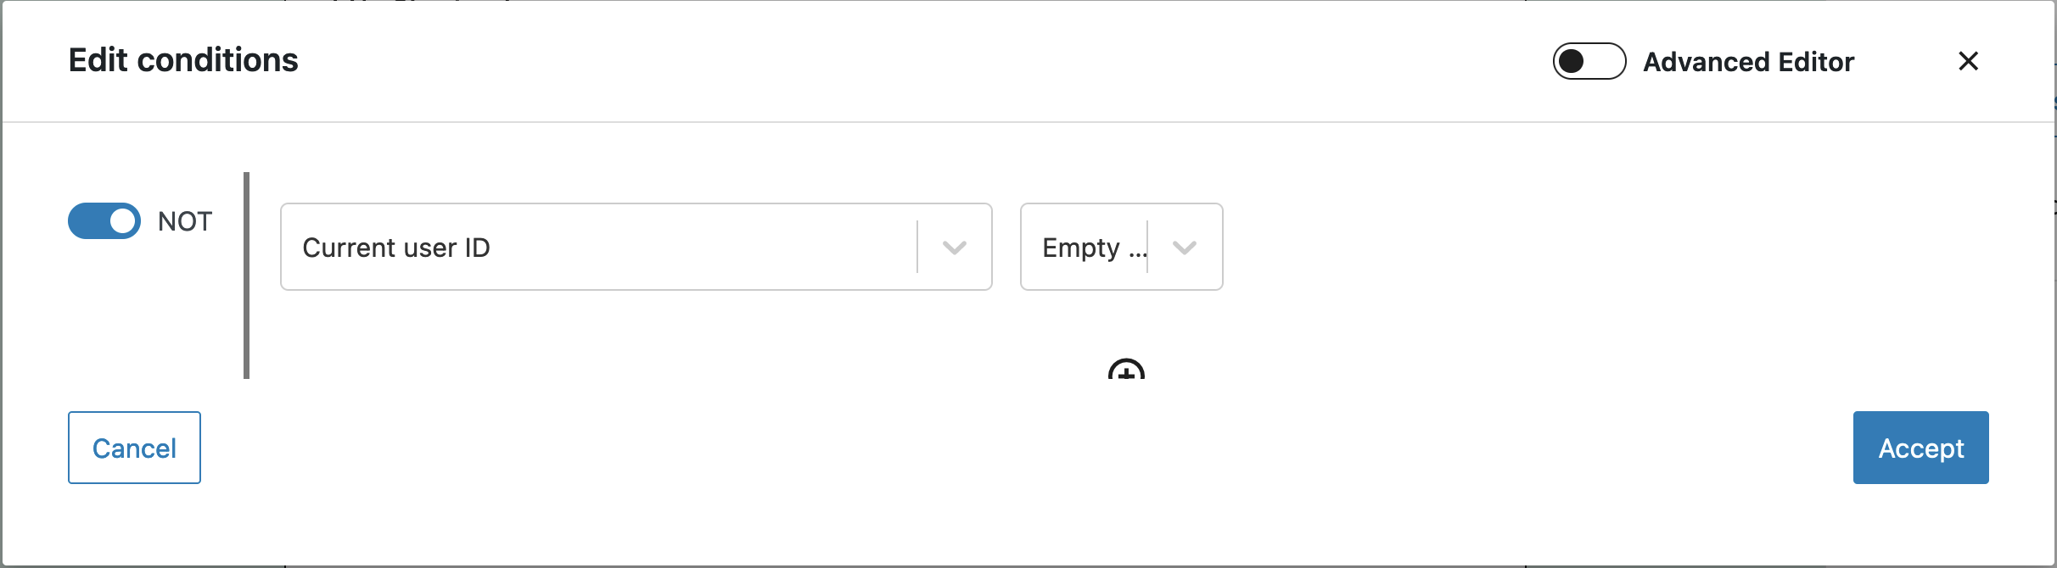Select the Empty ... value text
This screenshot has height=568, width=2057.
1095,248
